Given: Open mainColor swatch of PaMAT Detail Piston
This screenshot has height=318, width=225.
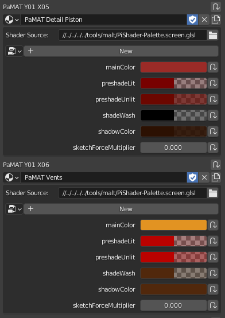Looking at the screenshot, I should [x=173, y=67].
